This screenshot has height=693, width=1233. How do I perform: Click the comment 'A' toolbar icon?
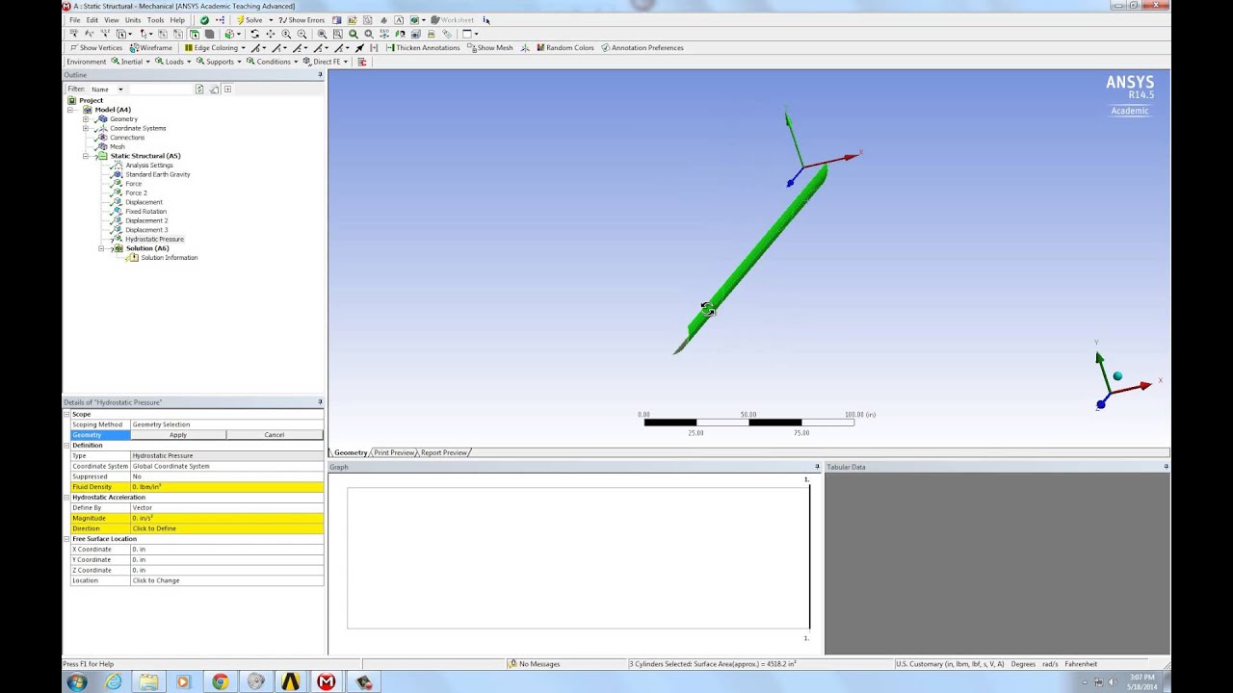(399, 19)
